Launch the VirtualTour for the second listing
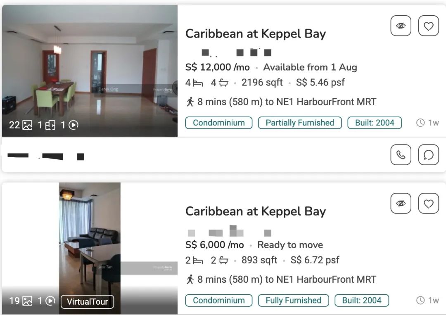The width and height of the screenshot is (446, 315). tap(87, 301)
